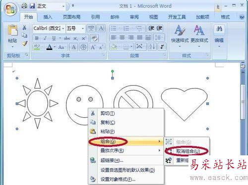The height and width of the screenshot is (185, 248).
Task: Click the Character Border icon
Action: 101,29
